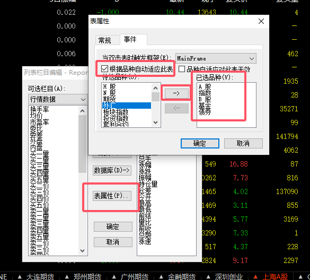Enable 品种自适应对此表无效 checkbox
310x280 pixels.
pyautogui.click(x=182, y=69)
